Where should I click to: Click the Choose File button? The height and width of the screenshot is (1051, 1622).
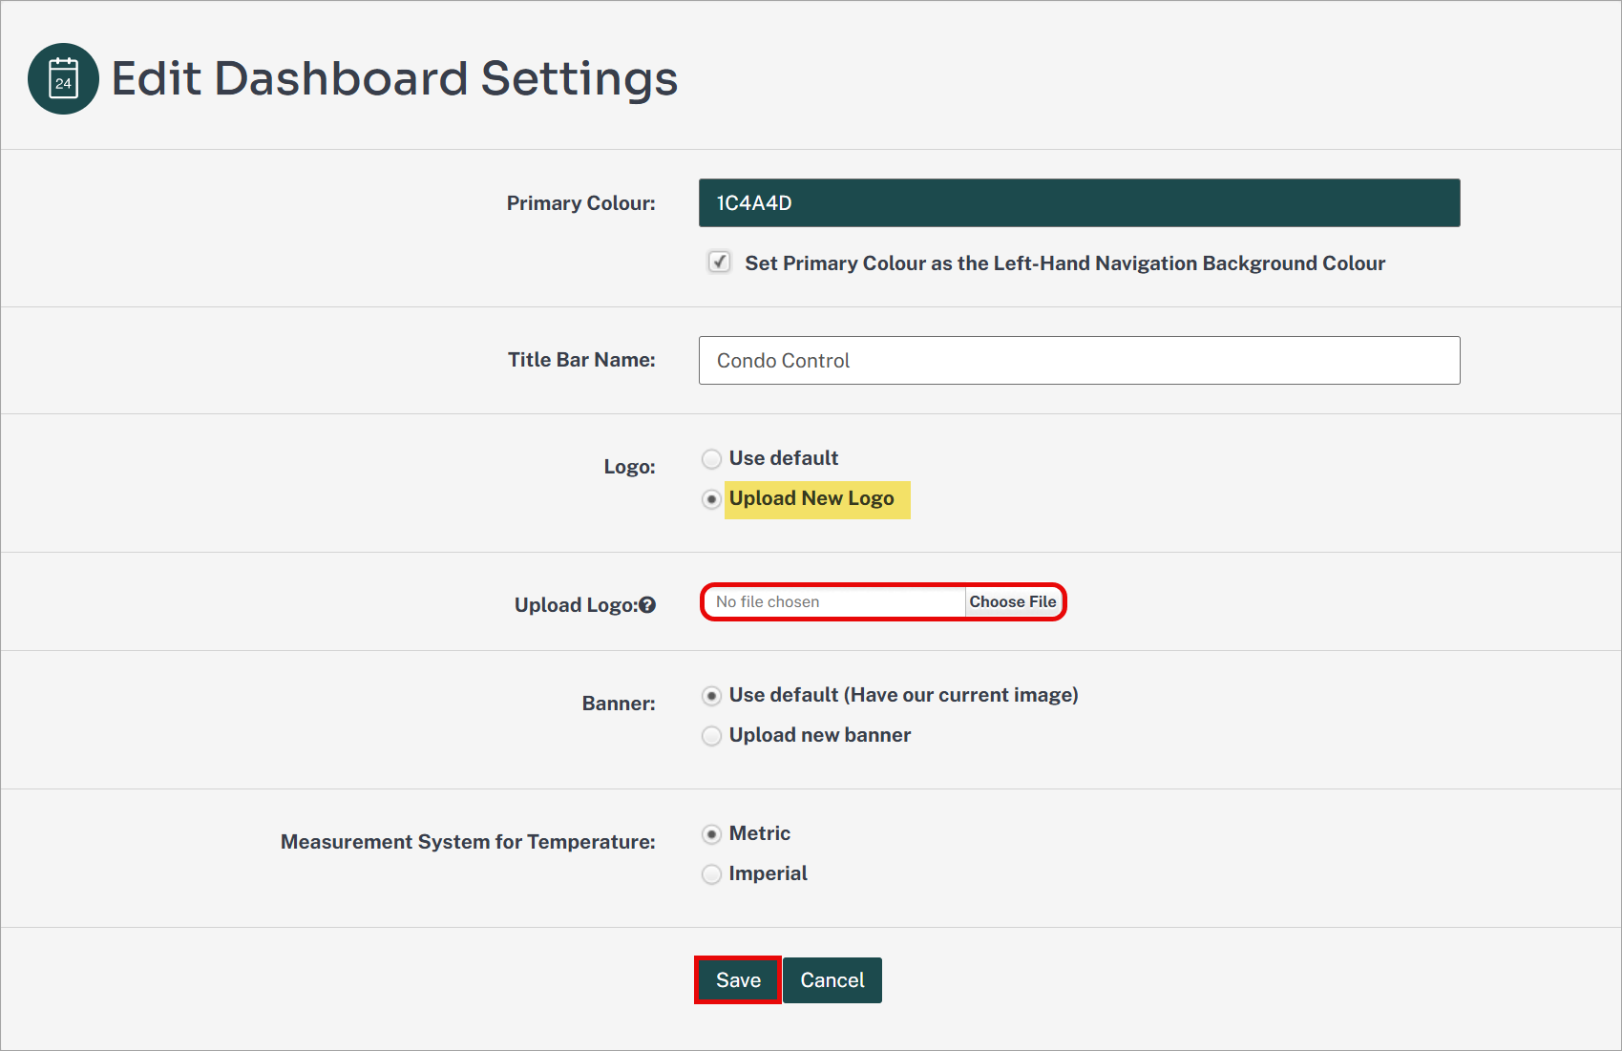click(1013, 601)
